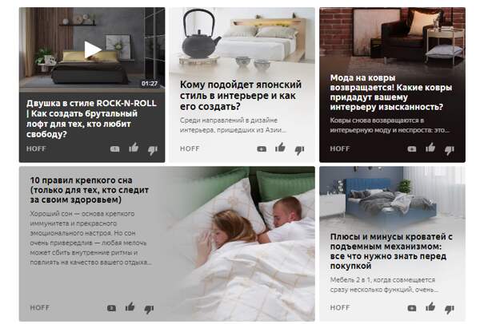
Task: Like the Japanese style interior article
Action: pos(280,148)
